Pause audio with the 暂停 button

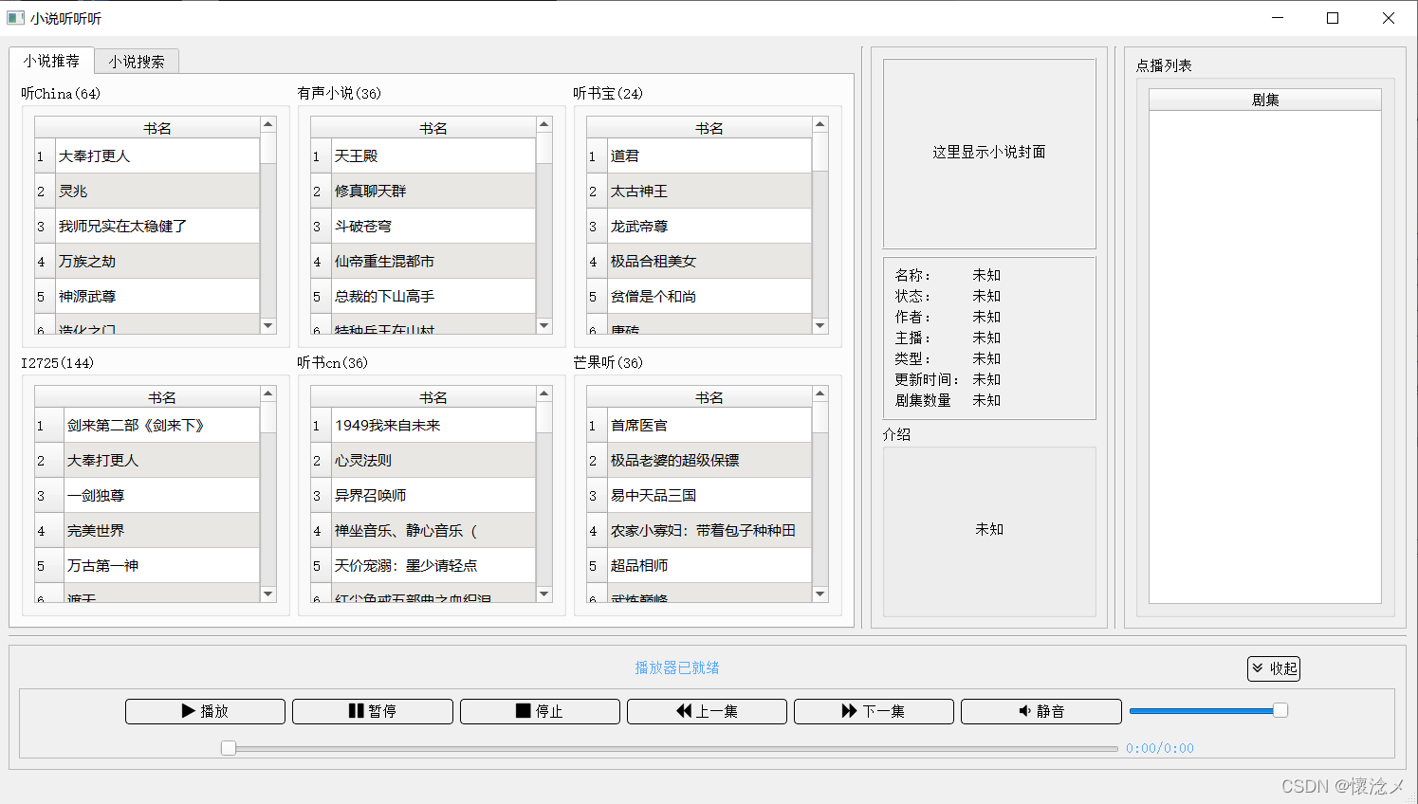pyautogui.click(x=372, y=711)
